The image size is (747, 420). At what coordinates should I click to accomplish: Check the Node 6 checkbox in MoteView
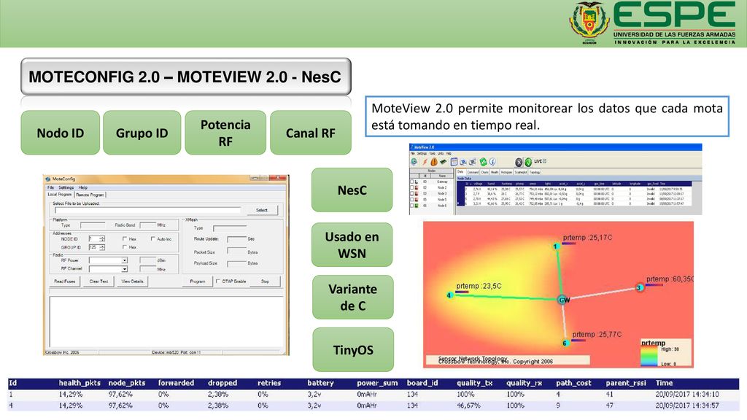(x=411, y=205)
